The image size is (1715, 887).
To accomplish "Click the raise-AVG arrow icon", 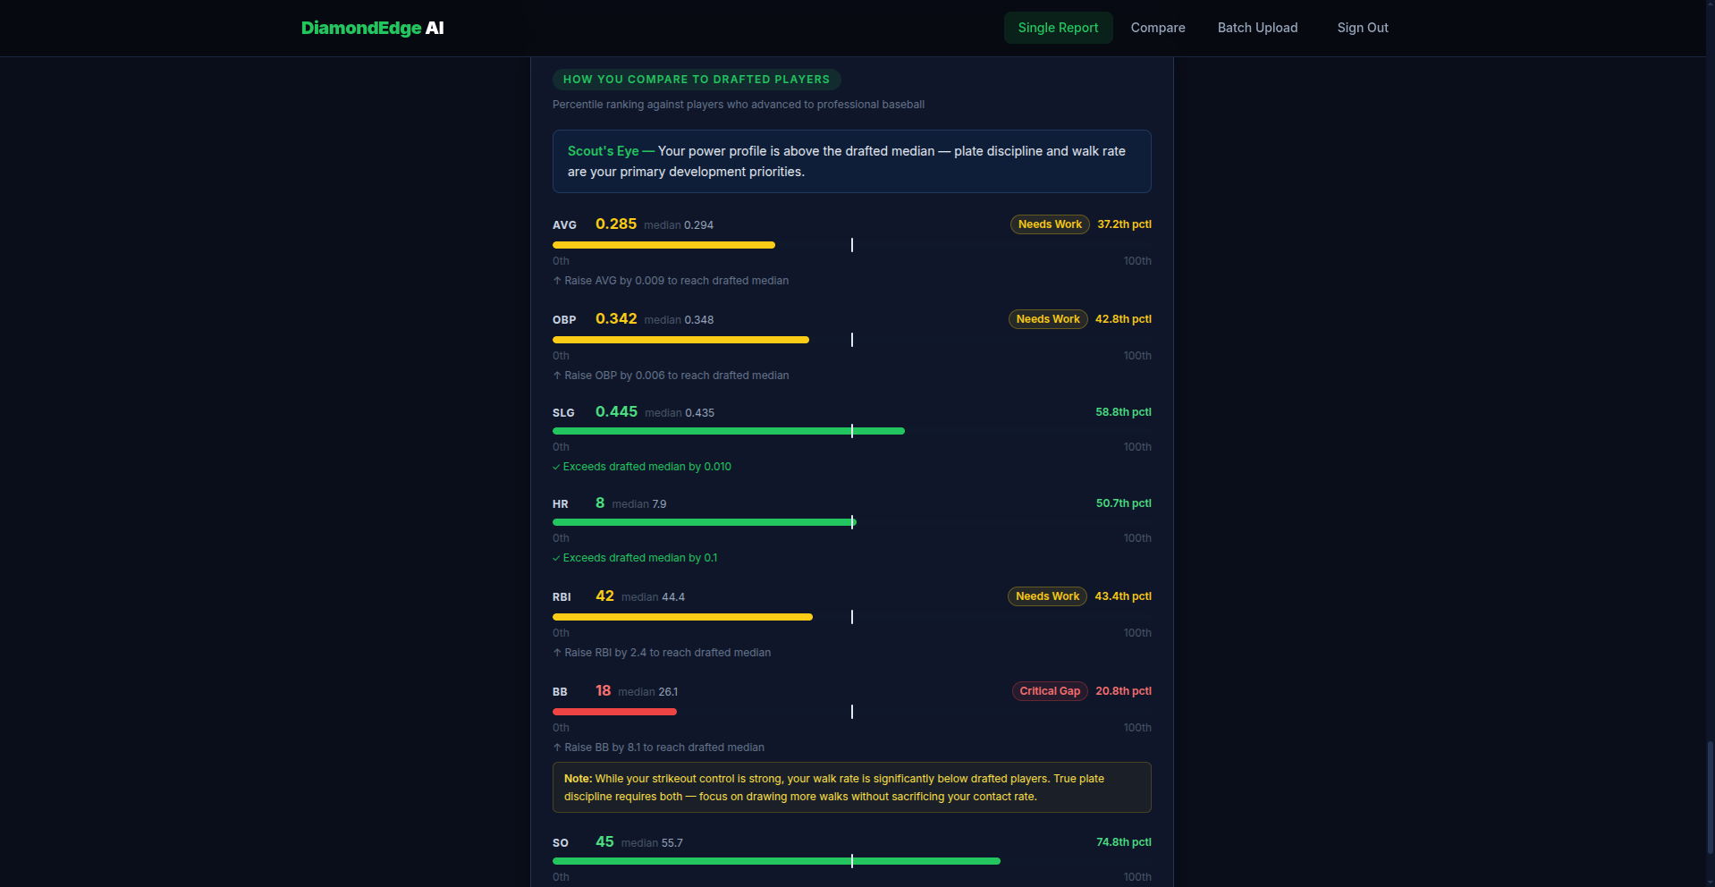I will click(x=556, y=281).
